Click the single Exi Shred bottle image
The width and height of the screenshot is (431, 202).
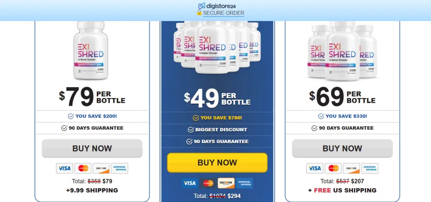point(91,50)
